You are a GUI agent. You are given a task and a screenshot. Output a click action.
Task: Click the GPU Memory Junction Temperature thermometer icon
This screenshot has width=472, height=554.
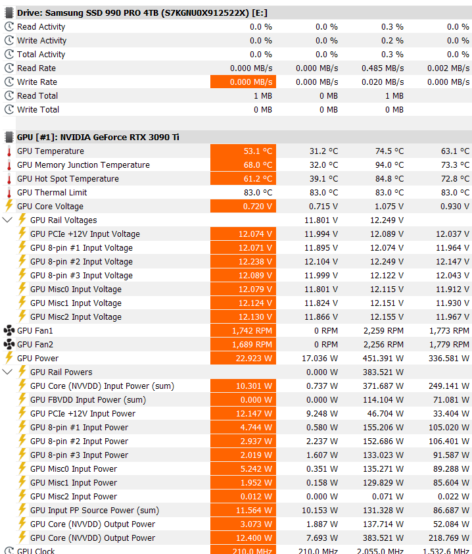(x=9, y=165)
